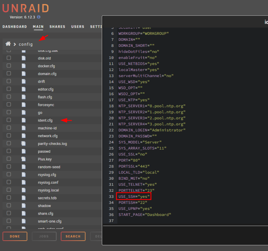The image size is (268, 251).
Task: Click the file icon for go
Action: 24,112
